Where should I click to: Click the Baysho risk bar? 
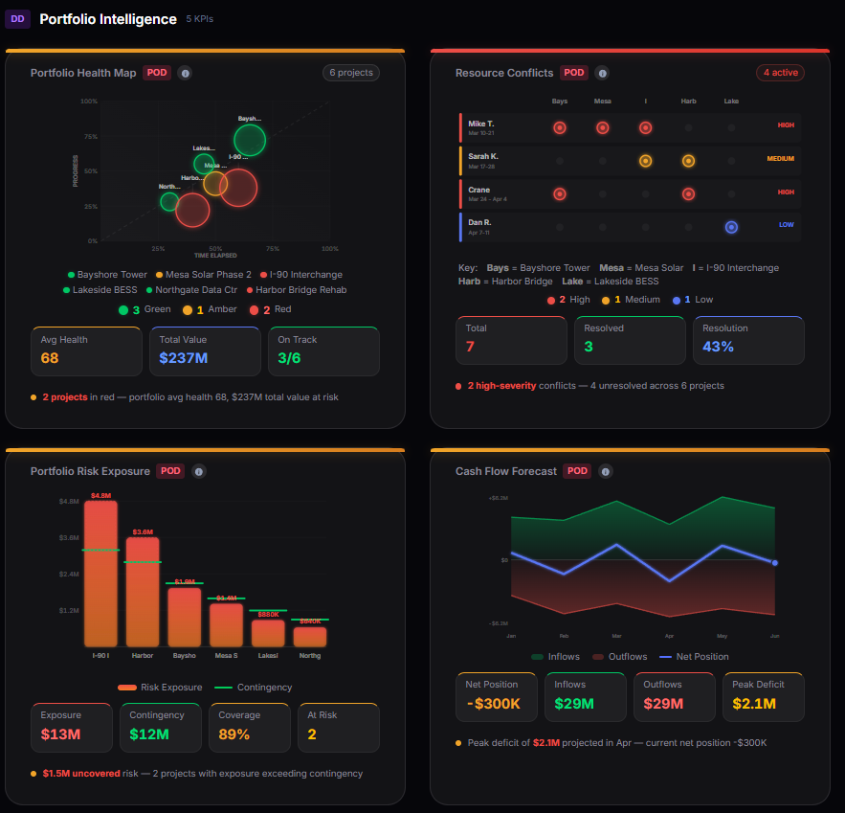pos(185,618)
